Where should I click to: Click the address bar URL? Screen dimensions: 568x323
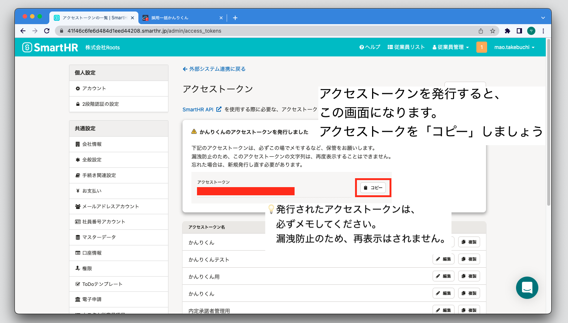[x=144, y=31]
